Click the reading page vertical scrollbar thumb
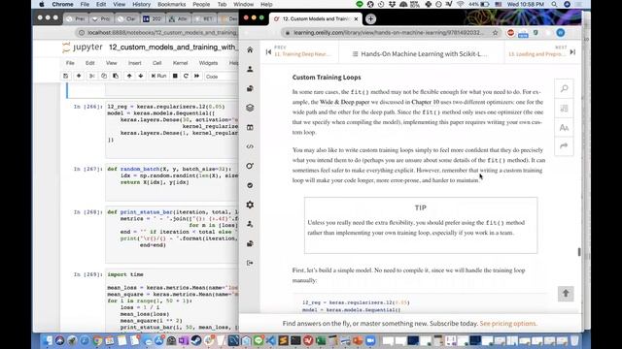 (x=579, y=252)
